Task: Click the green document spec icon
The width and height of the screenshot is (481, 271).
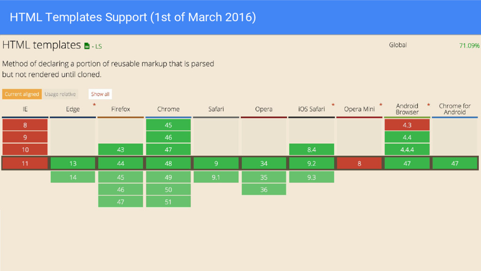Action: pyautogui.click(x=87, y=46)
